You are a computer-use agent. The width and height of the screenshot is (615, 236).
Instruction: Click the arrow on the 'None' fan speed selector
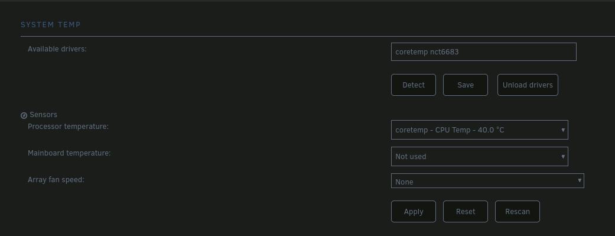580,180
